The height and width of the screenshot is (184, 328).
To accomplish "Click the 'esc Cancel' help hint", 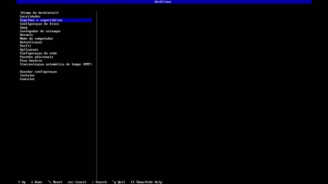I will (x=77, y=182).
